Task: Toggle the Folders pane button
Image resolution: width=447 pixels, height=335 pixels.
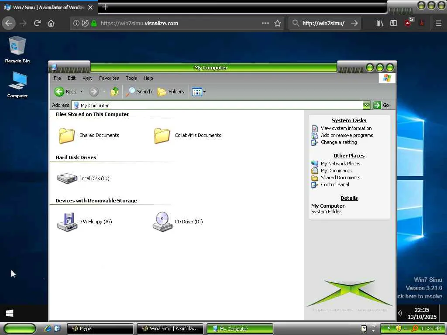Action: click(x=171, y=92)
